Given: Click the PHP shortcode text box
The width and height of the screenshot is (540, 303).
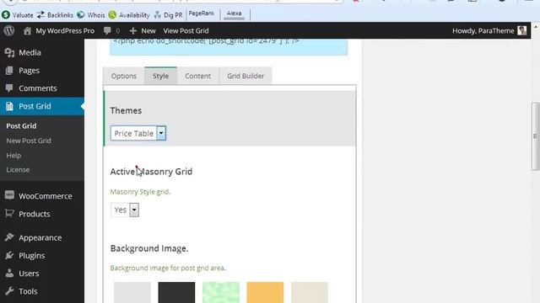Looking at the screenshot, I should [229, 47].
